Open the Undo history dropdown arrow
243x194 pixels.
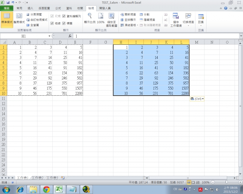[16, 3]
